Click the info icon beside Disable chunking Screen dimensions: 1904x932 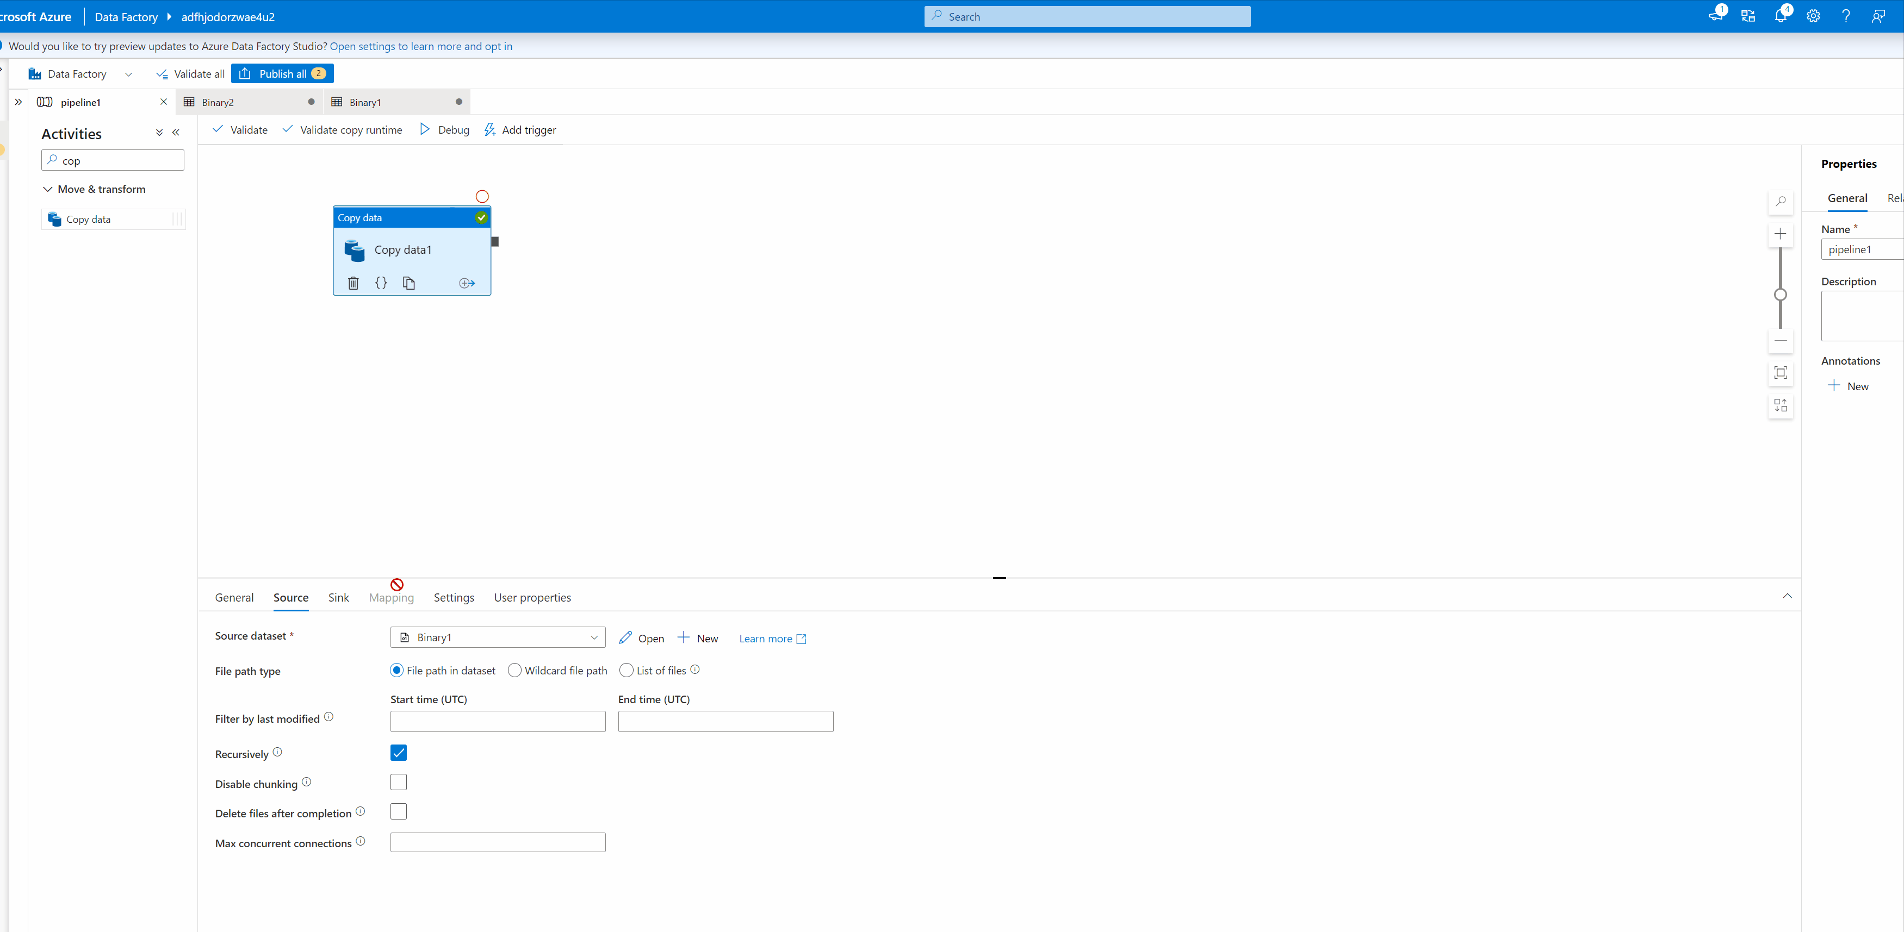coord(306,781)
